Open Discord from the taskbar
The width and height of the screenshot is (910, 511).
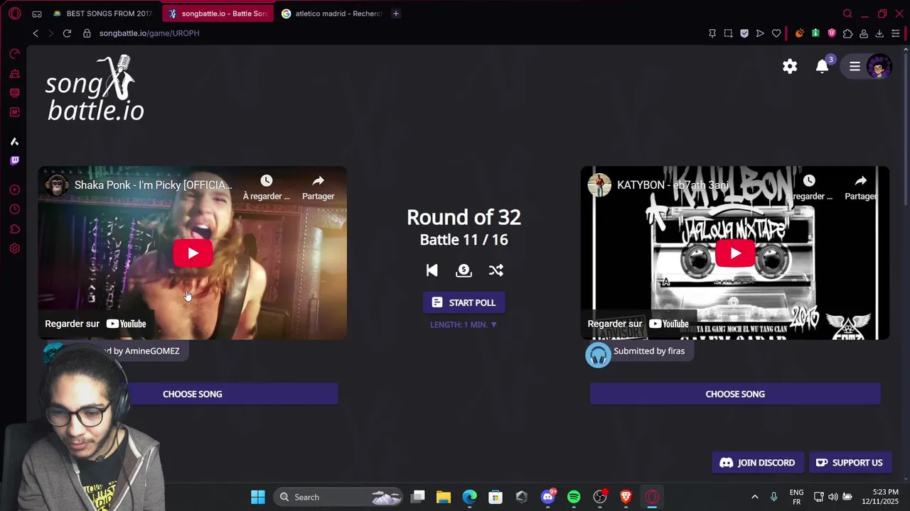click(x=548, y=497)
